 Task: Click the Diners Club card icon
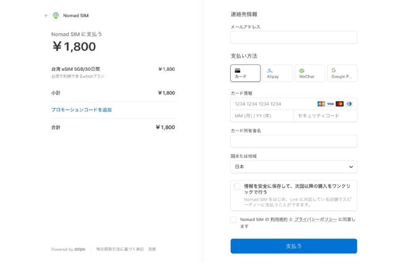tap(349, 104)
